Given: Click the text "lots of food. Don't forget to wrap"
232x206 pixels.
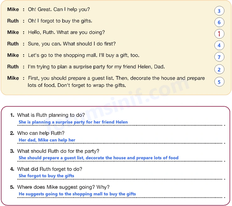Looking at the screenshot, I should [77, 85].
